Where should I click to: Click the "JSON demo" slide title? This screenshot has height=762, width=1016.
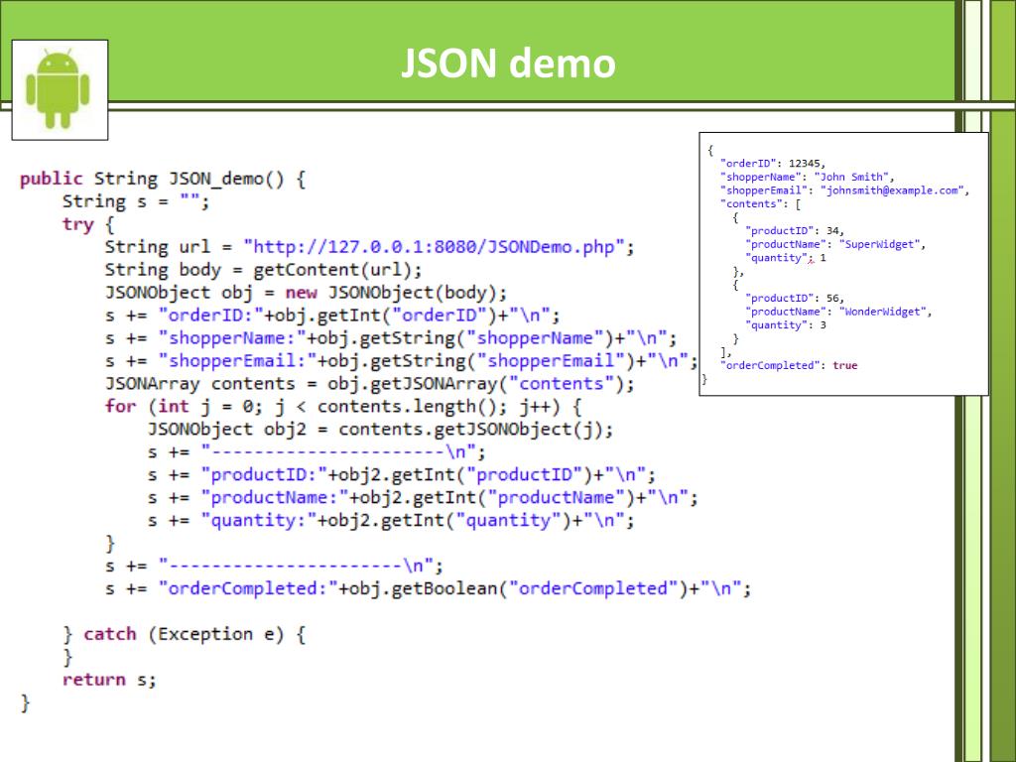click(x=508, y=63)
